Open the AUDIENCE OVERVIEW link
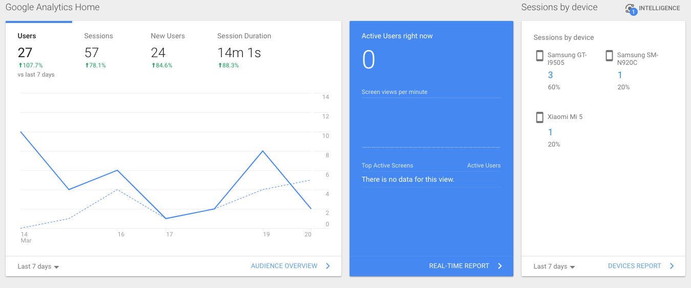Viewport: 691px width, 288px height. 284,266
